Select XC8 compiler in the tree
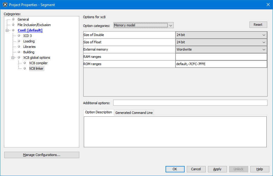 coord(38,63)
